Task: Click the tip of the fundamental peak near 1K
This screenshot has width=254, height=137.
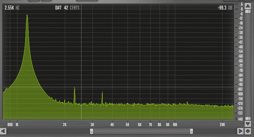Action: click(x=27, y=15)
